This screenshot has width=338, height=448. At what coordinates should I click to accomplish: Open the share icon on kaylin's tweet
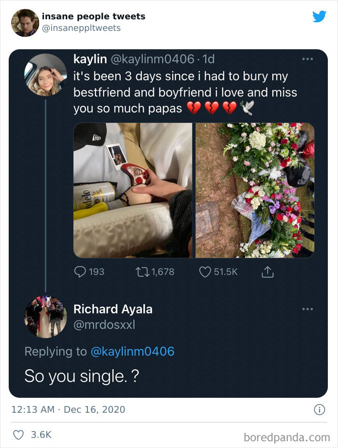268,271
